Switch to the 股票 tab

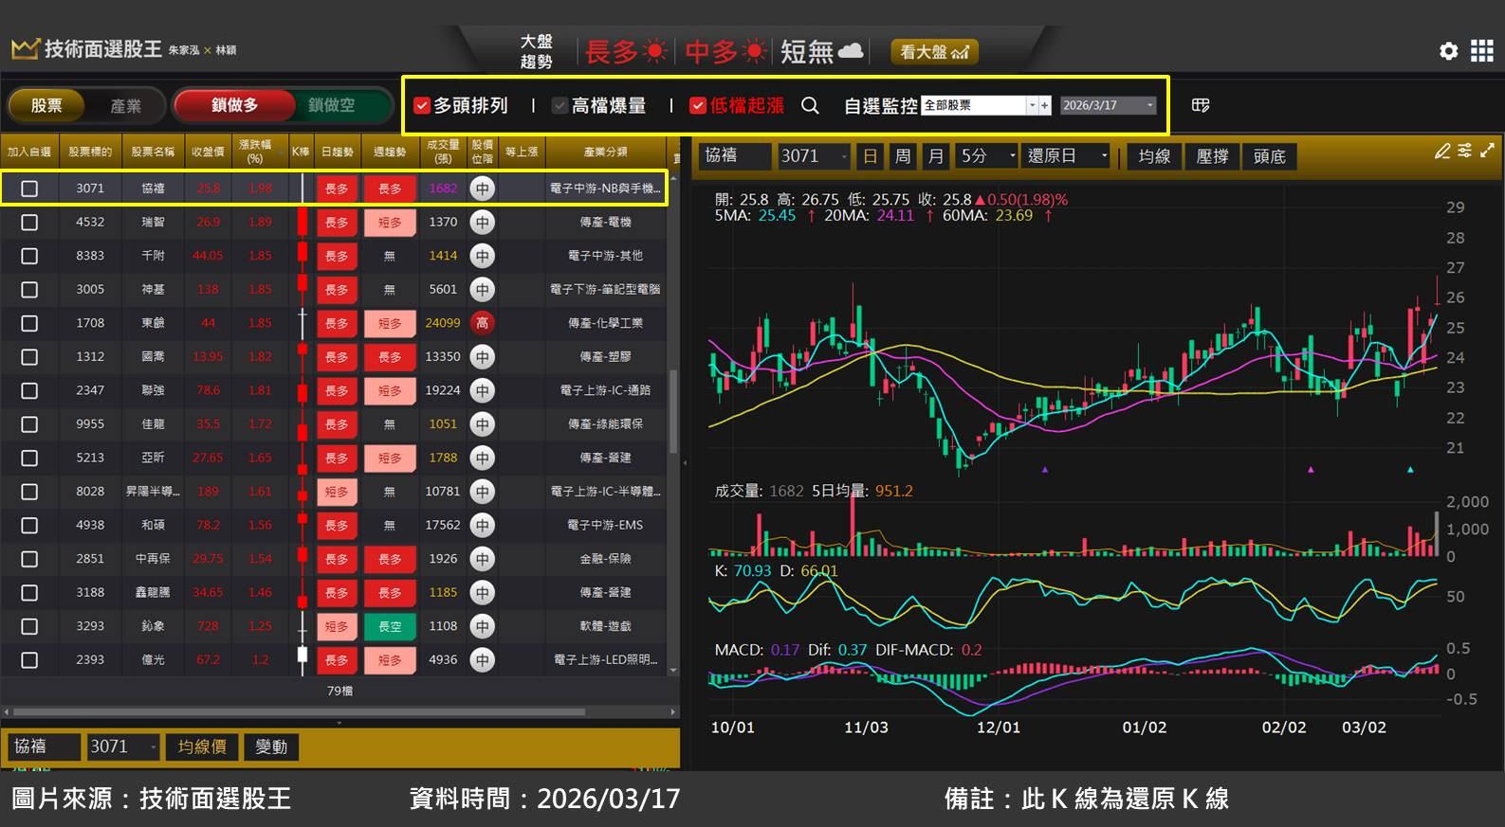(46, 105)
